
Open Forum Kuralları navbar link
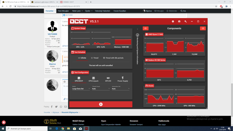click(120, 11)
